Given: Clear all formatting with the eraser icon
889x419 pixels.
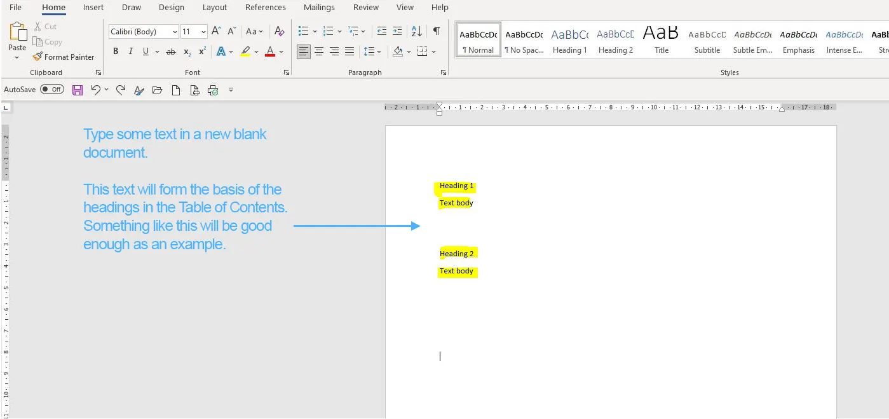Looking at the screenshot, I should [x=279, y=31].
